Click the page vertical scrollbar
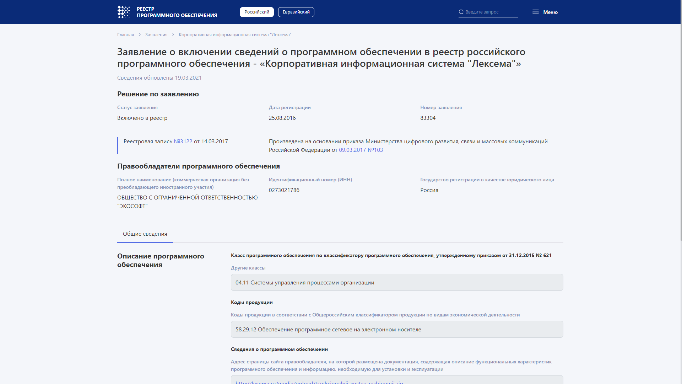This screenshot has height=384, width=682. coord(681,121)
